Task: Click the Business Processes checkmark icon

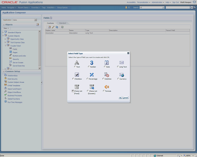Action: tap(6, 95)
